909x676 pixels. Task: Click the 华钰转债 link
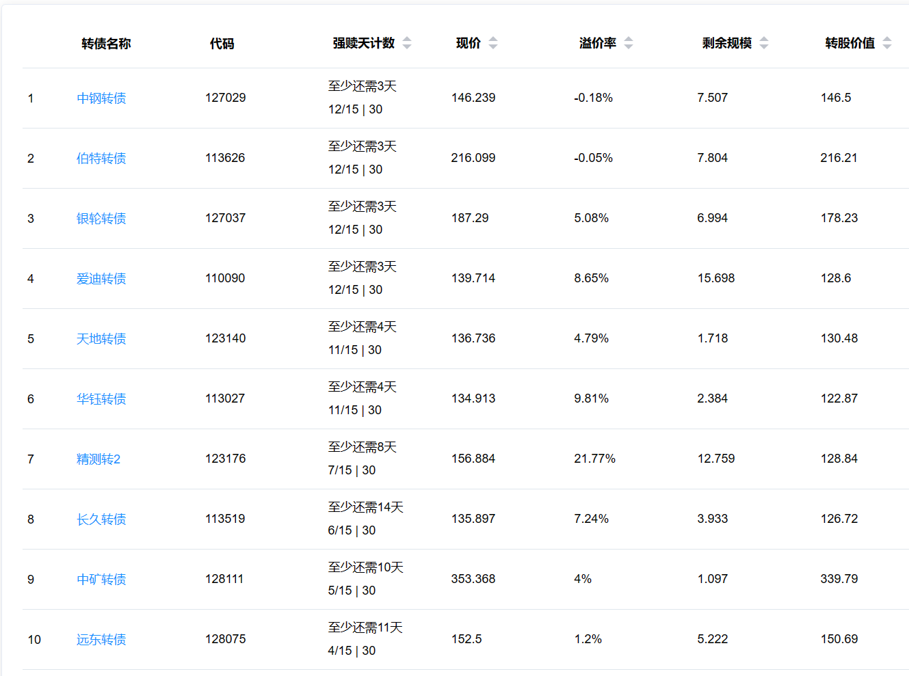pos(101,399)
